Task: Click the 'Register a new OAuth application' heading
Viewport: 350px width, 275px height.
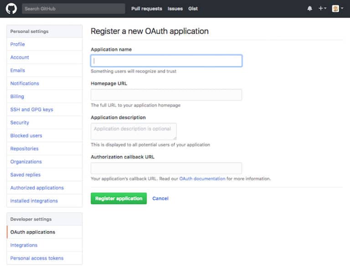Action: 149,31
